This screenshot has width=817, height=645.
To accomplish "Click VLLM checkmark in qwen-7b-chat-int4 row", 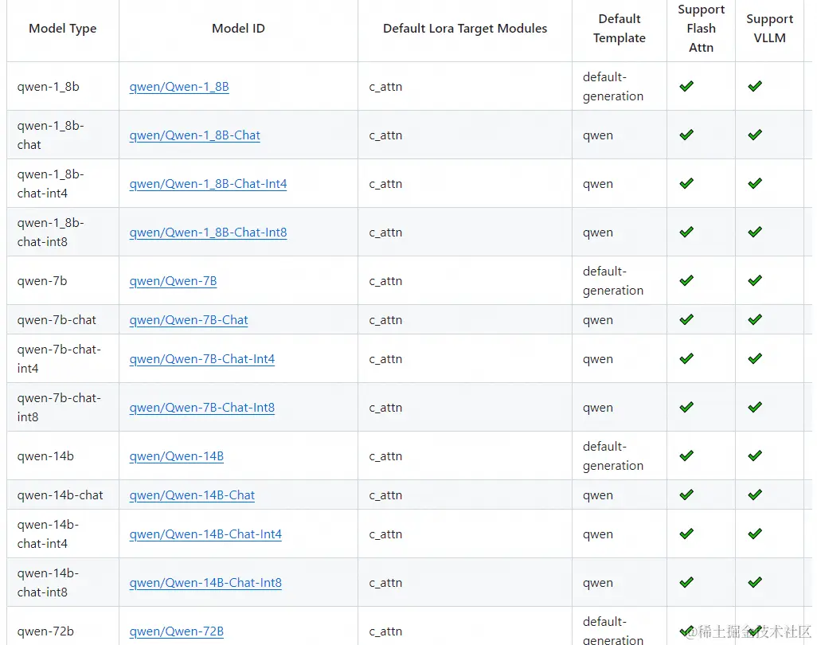I will pos(755,358).
